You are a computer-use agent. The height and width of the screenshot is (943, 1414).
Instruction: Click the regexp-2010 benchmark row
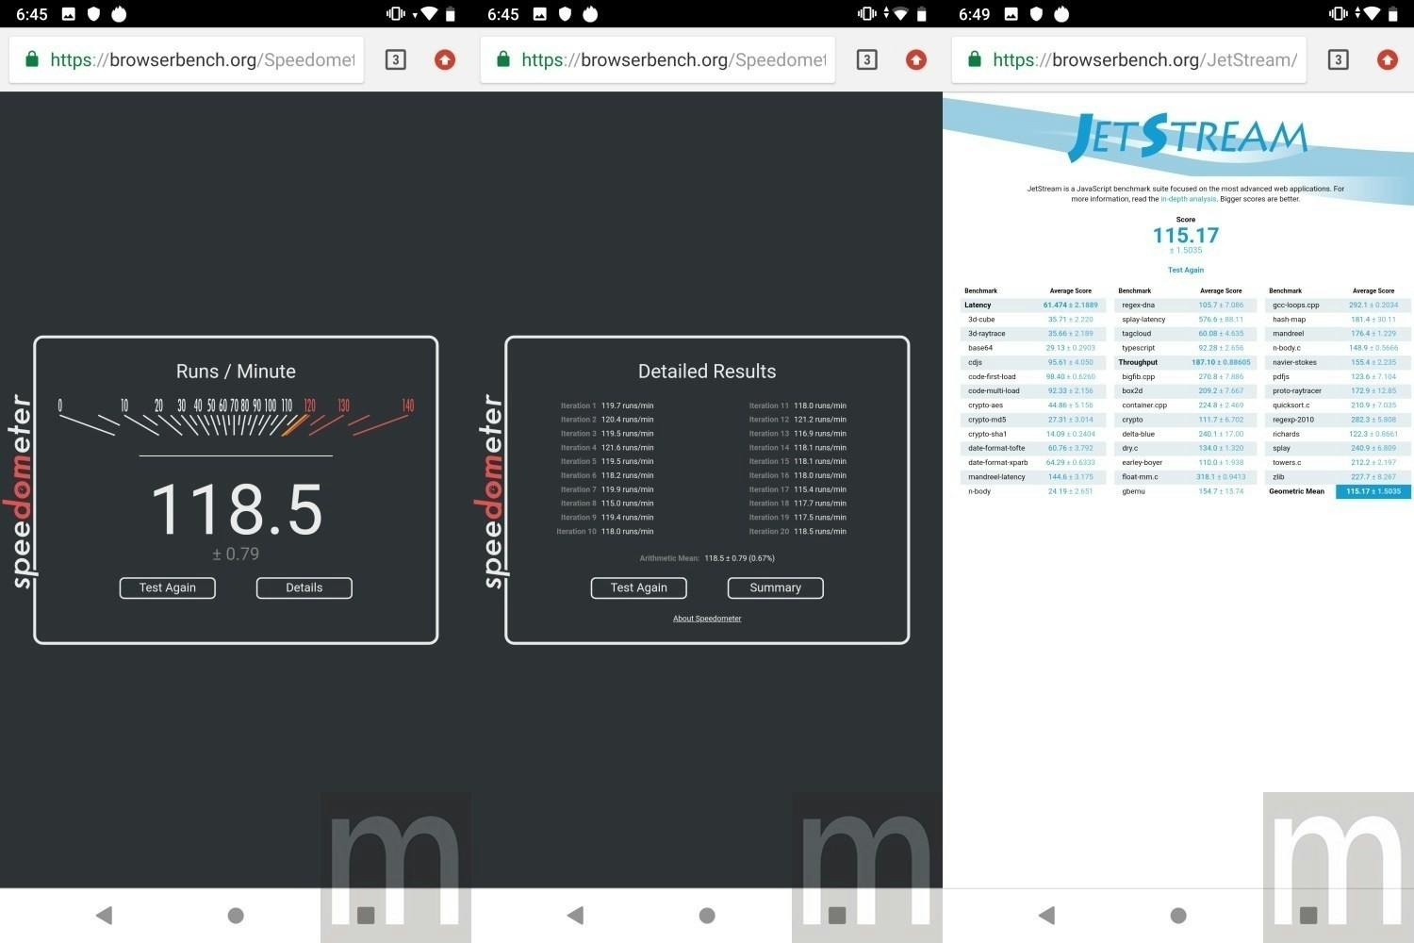click(1338, 420)
